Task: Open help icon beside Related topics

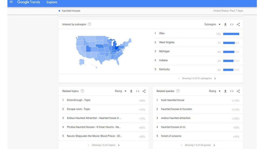Action: pyautogui.click(x=82, y=91)
